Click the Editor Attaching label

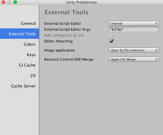[58, 41]
